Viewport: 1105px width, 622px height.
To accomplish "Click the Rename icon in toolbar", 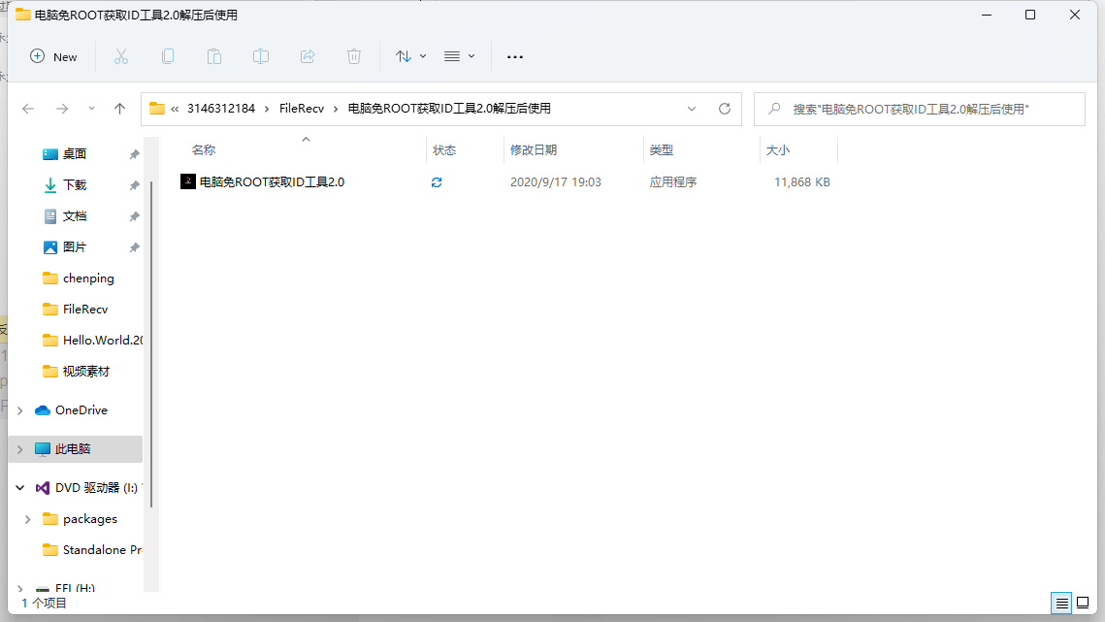I will [x=261, y=56].
